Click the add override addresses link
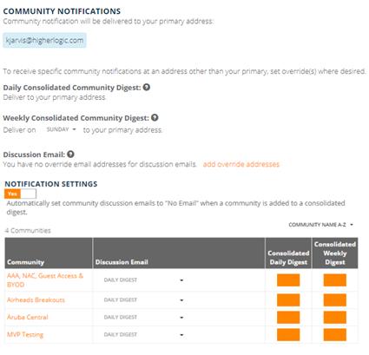 241,164
